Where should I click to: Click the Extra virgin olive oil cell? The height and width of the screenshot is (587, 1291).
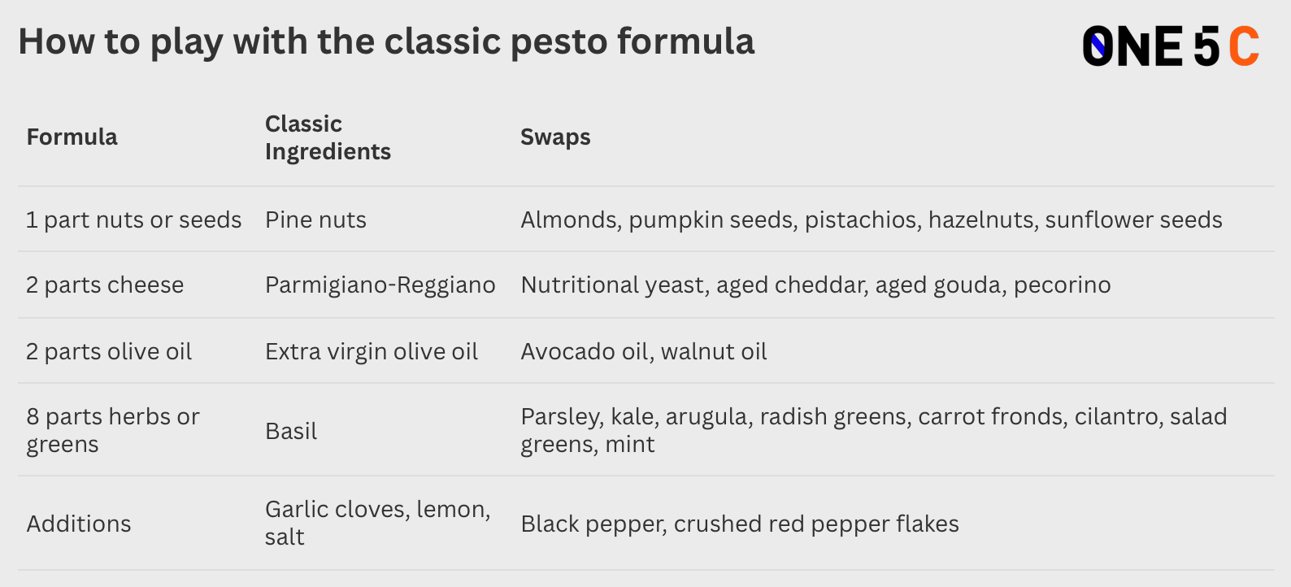coord(372,351)
